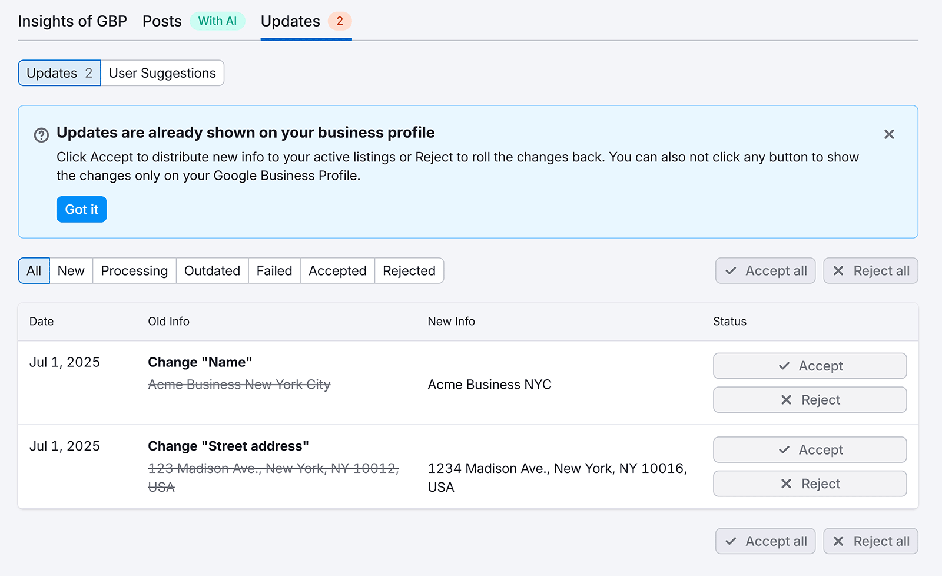This screenshot has height=576, width=942.
Task: Click the help question mark icon in the banner
Action: tap(41, 135)
